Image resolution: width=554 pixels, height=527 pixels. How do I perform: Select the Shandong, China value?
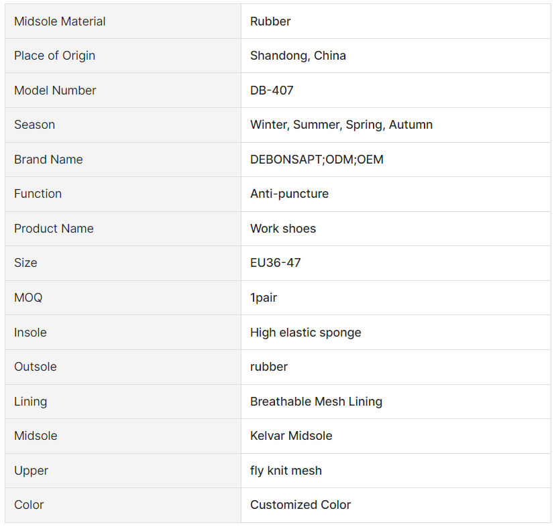coord(298,56)
